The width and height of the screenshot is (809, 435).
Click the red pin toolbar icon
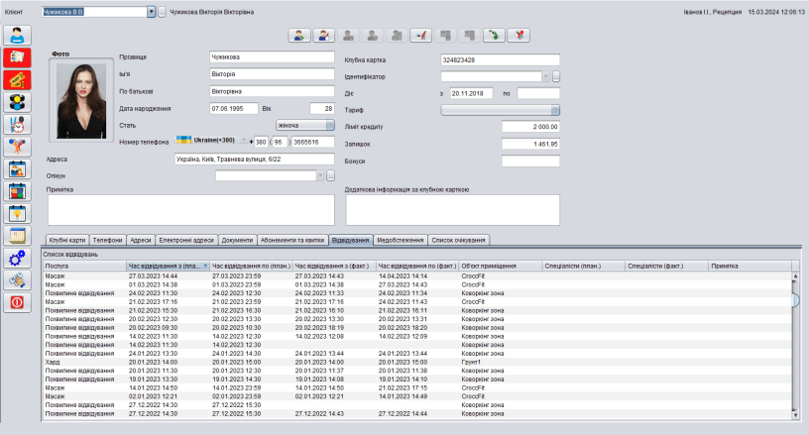click(519, 35)
